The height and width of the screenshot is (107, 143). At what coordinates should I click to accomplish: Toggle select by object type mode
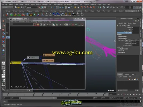42,7
